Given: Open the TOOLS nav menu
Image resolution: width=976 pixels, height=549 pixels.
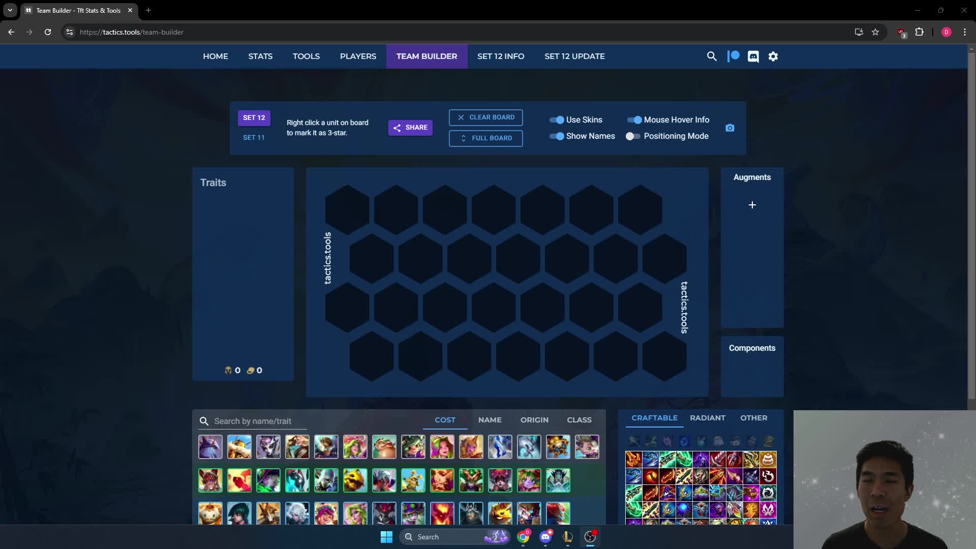Looking at the screenshot, I should (x=306, y=56).
